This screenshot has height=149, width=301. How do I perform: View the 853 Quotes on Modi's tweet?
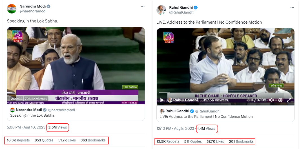(44, 140)
